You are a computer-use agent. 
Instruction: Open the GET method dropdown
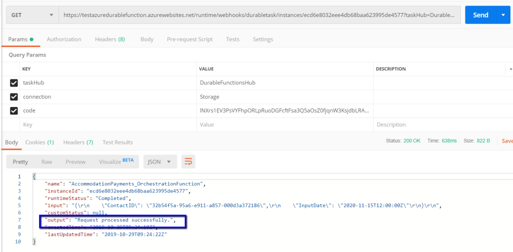point(32,15)
